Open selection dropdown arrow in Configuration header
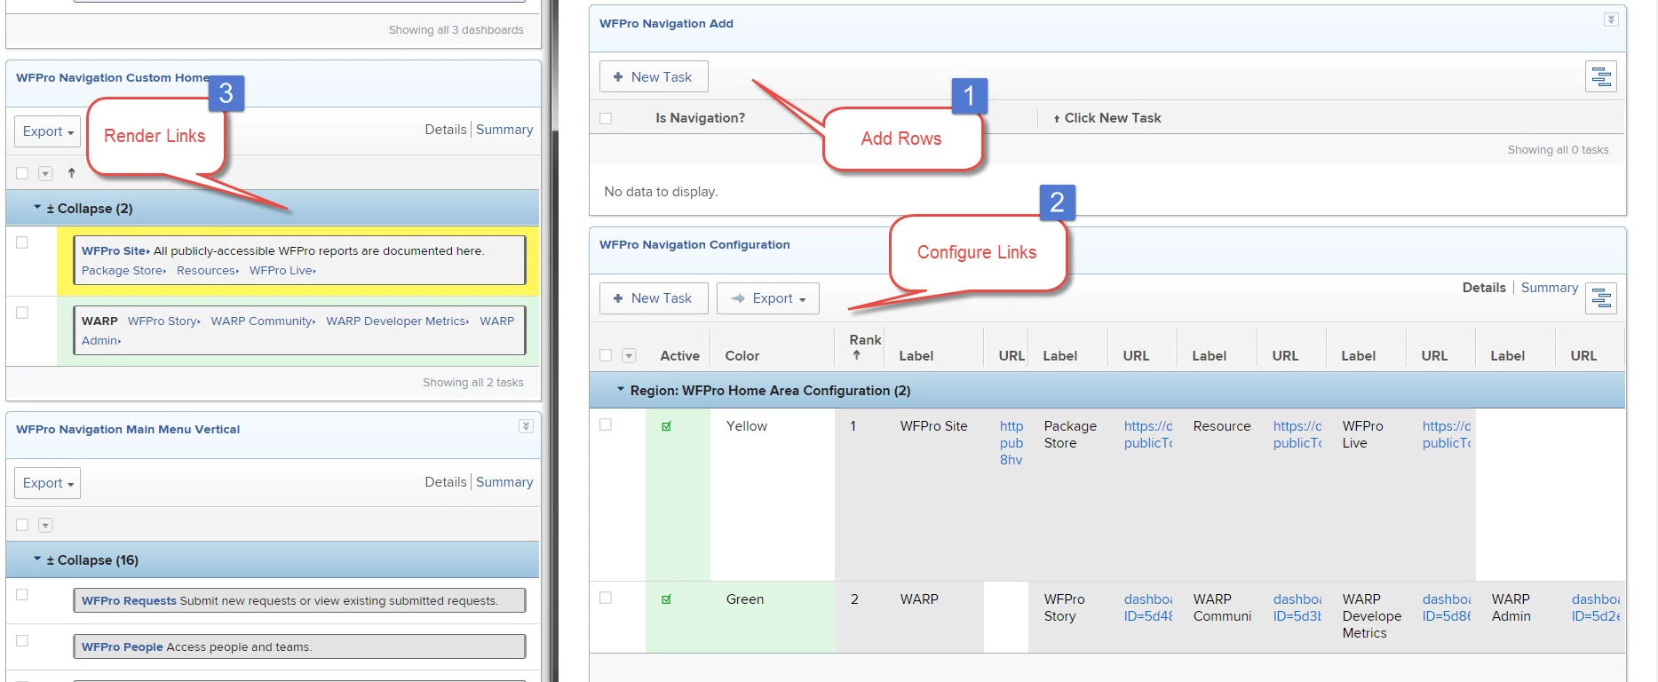 click(x=629, y=355)
